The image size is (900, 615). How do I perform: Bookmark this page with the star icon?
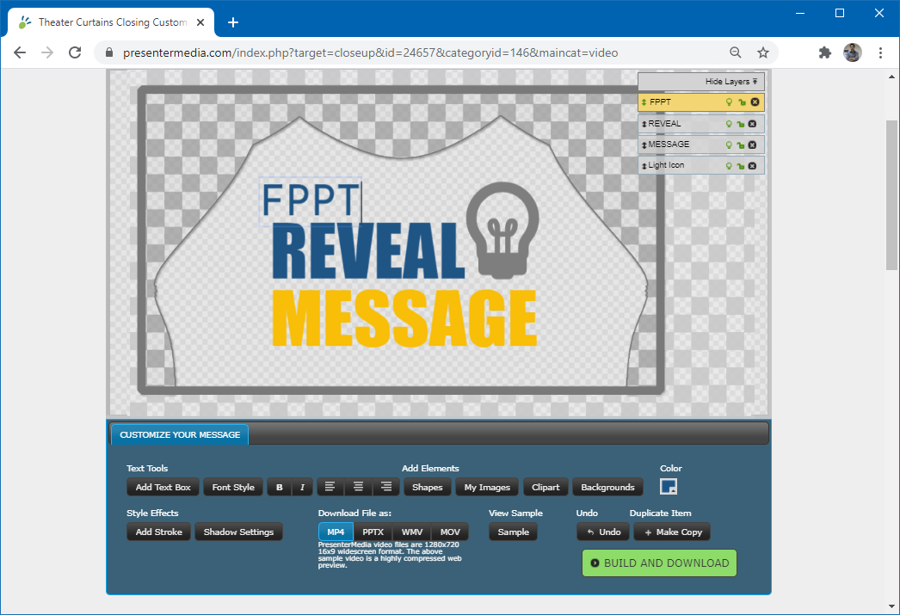(763, 52)
